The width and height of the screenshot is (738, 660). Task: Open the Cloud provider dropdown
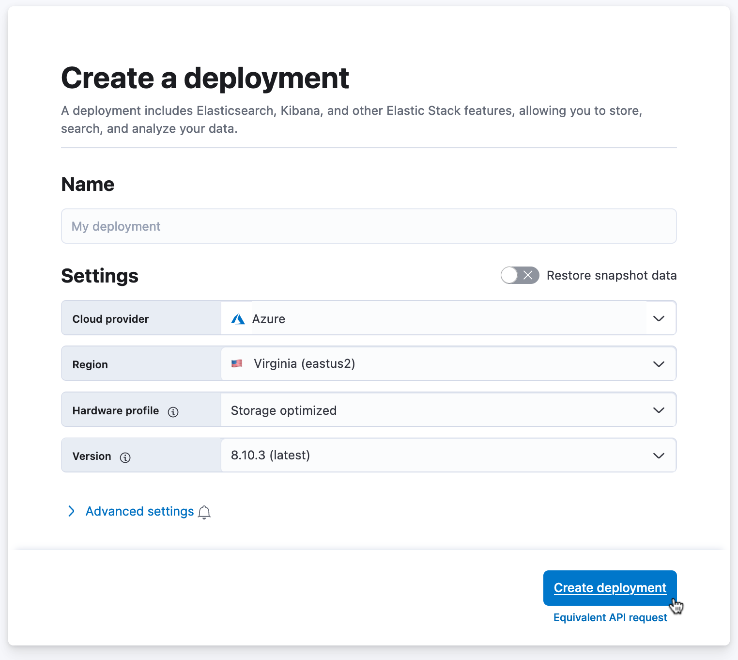(x=659, y=318)
